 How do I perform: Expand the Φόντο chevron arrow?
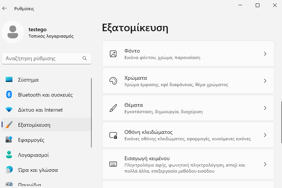265,54
